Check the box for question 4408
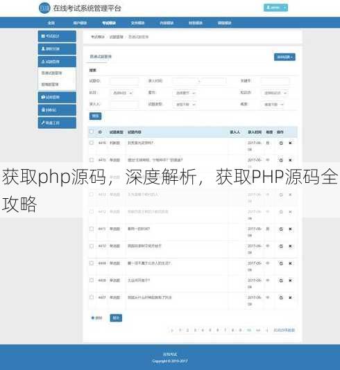This screenshot has height=370, width=340. [92, 280]
